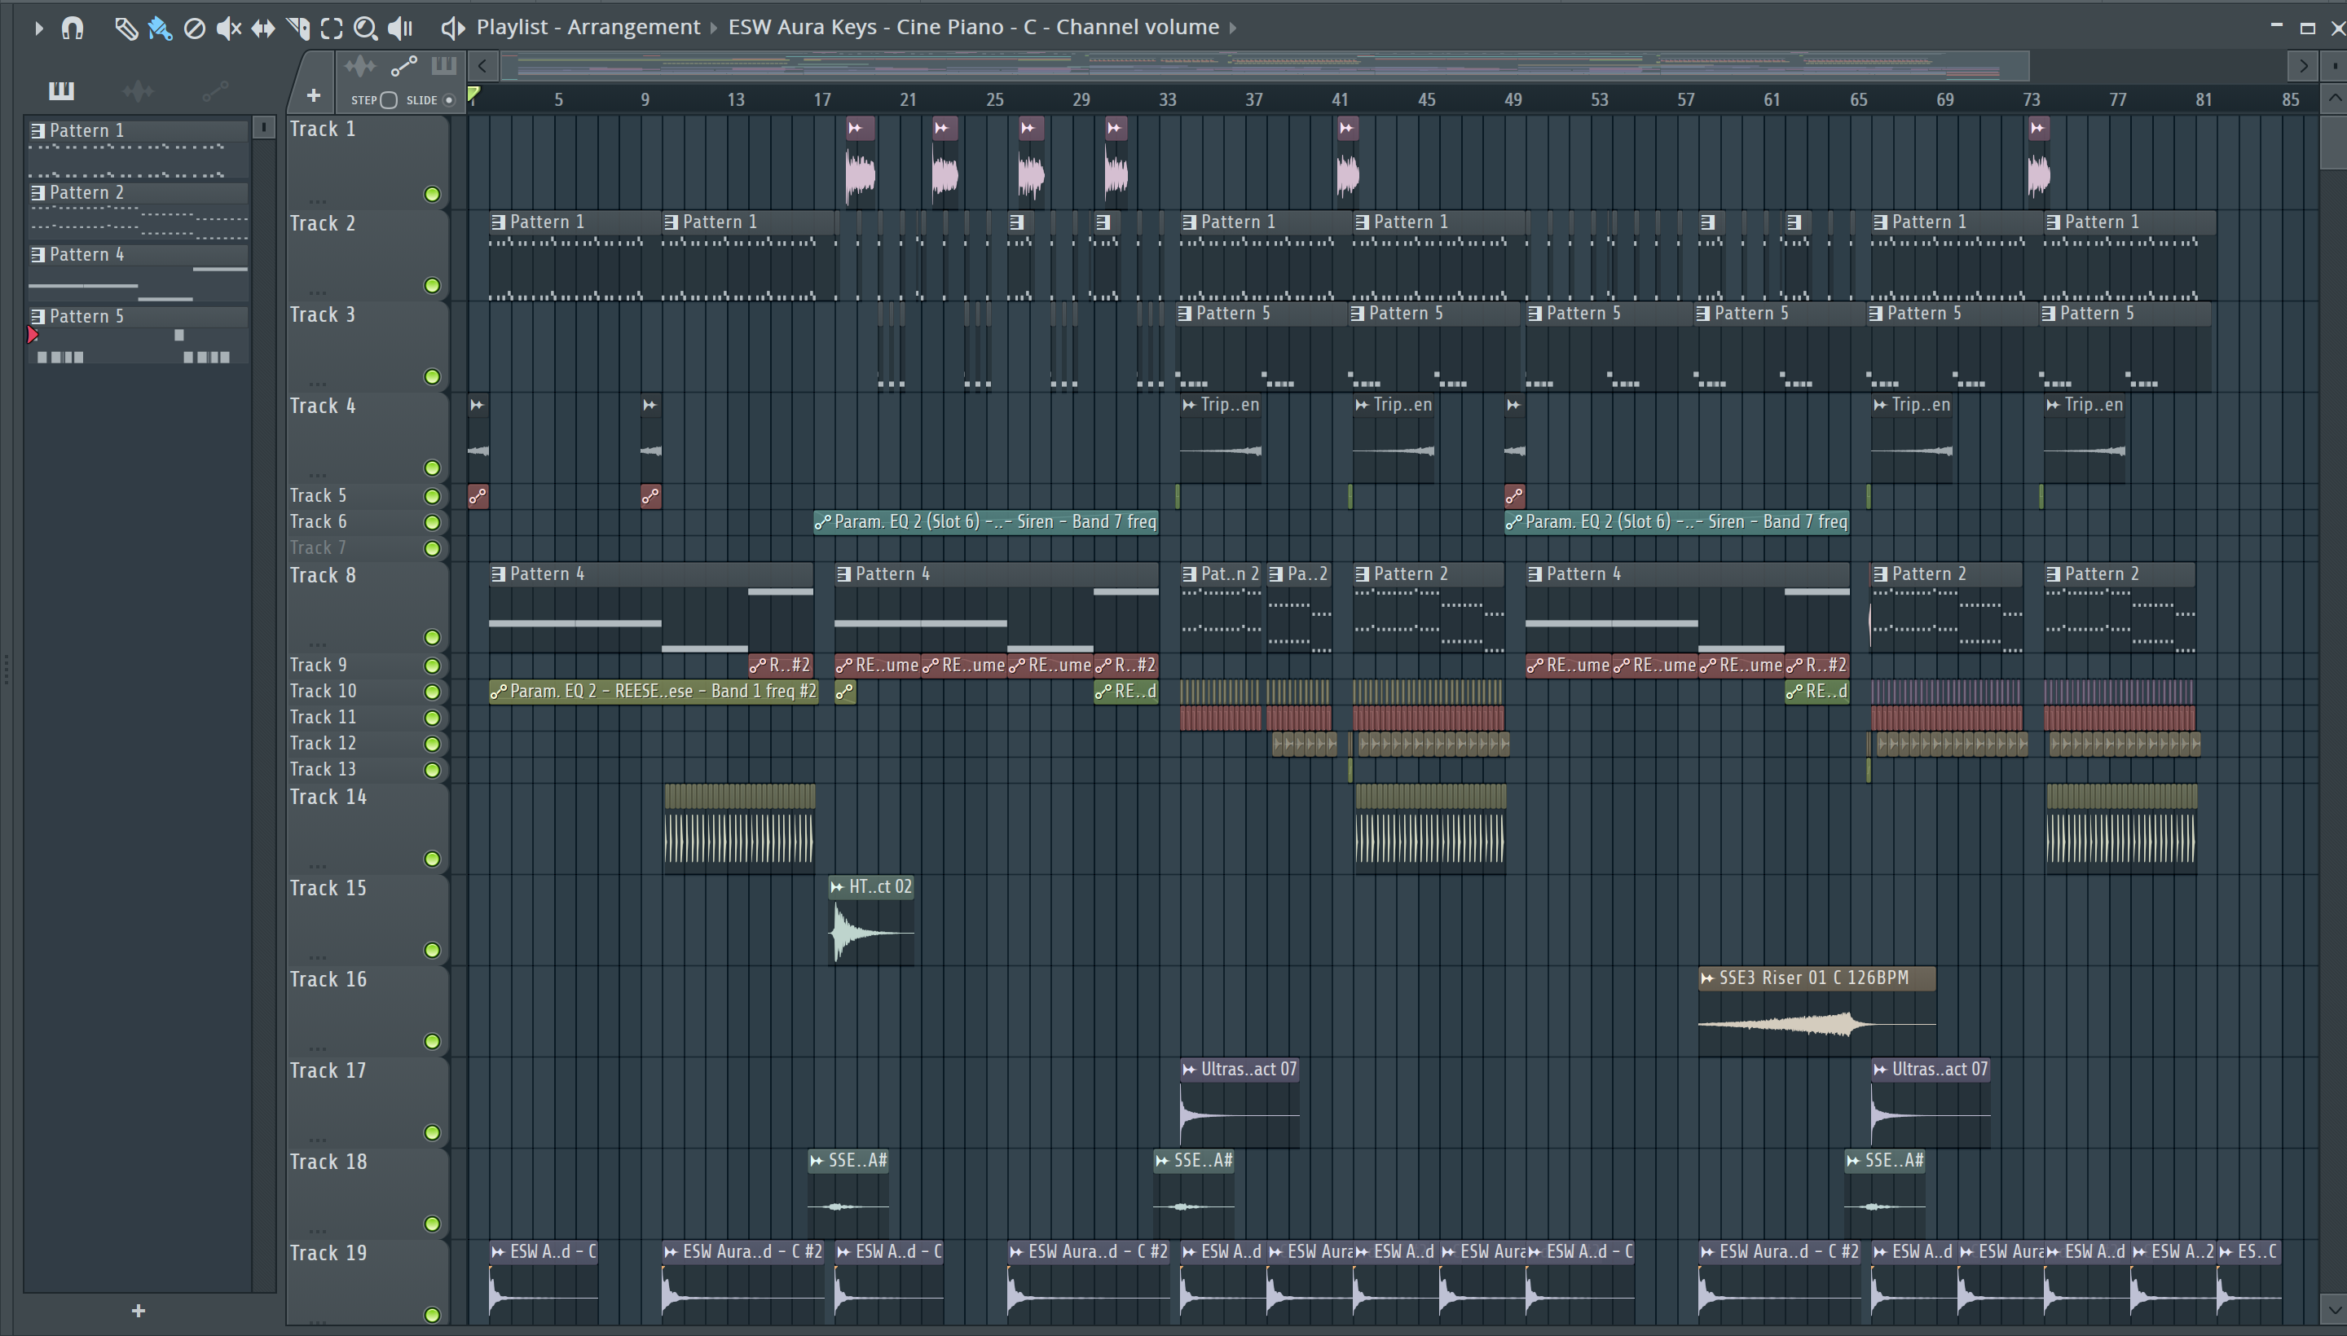Toggle Track 5 mute switch

(431, 496)
